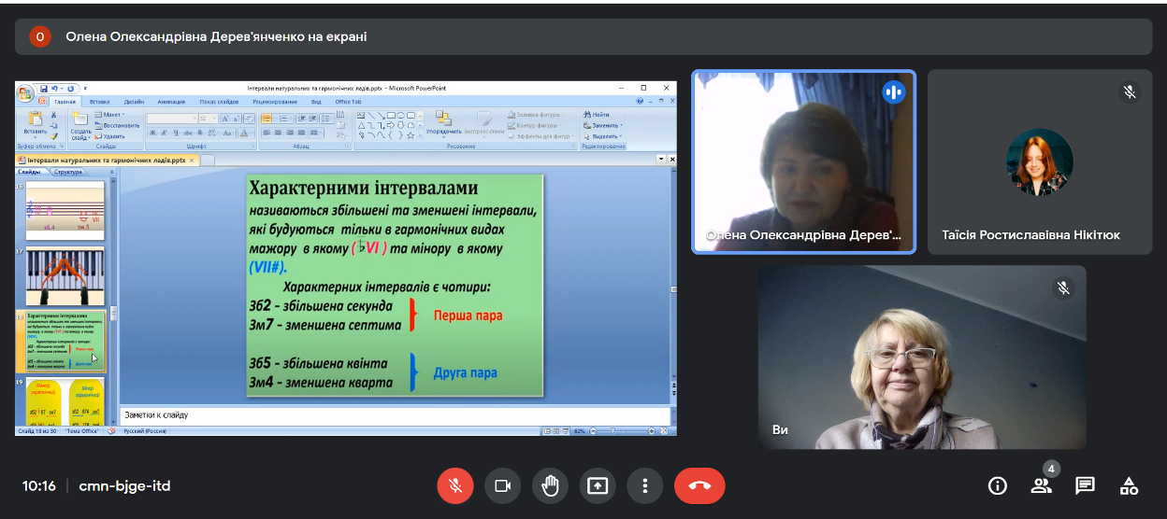Click the Найти button in ribbon

pos(599,115)
